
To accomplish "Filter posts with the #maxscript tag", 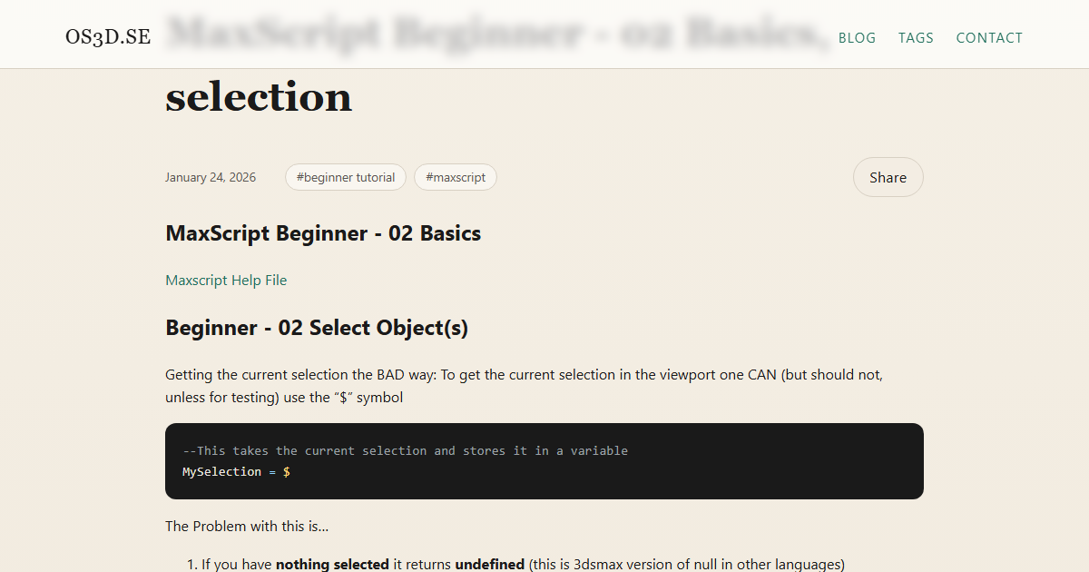I will pos(456,177).
